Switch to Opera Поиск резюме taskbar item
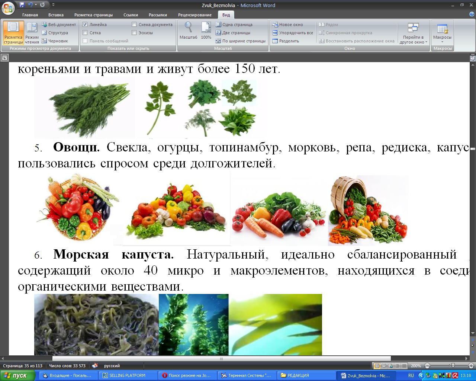 [187, 375]
